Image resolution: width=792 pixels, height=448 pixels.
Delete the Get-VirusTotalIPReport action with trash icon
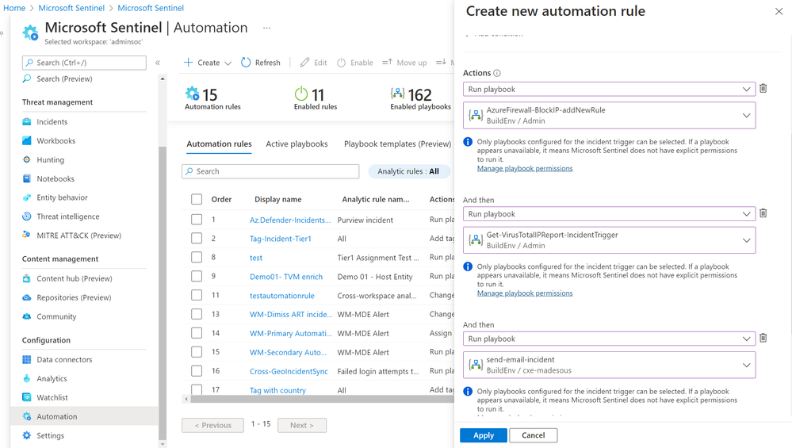[763, 213]
